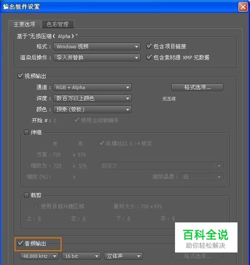Click the 使用合成帧编号 checkbox
Image resolution: width=250 pixels, height=265 pixels.
(76, 120)
